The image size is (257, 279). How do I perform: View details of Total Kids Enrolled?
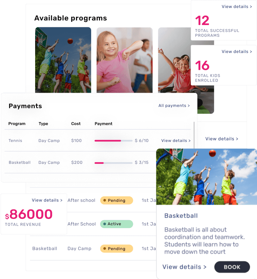tap(237, 52)
